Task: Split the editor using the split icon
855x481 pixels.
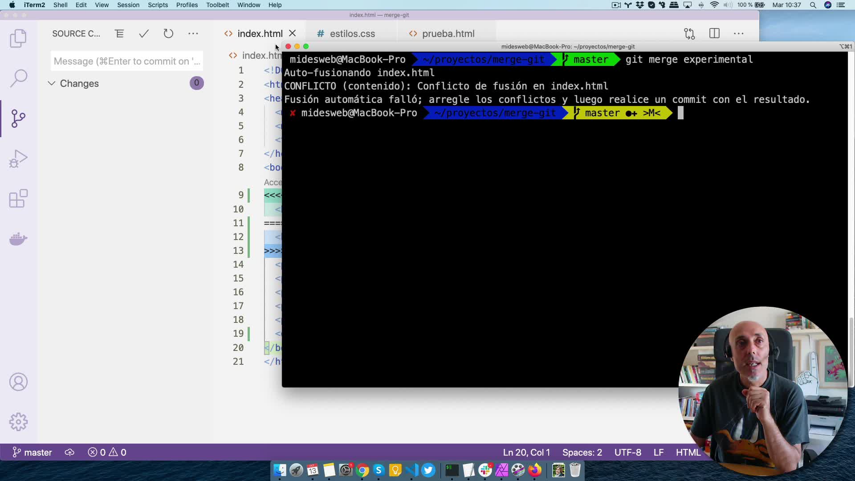Action: (714, 33)
